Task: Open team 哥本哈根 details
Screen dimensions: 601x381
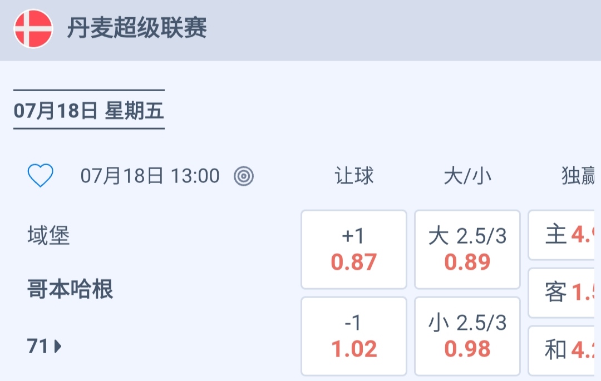Action: (70, 290)
